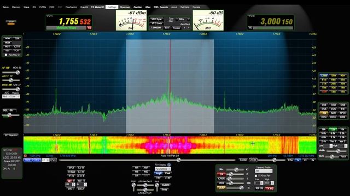
Task: Open the Wave menu item
Action: 26,7
